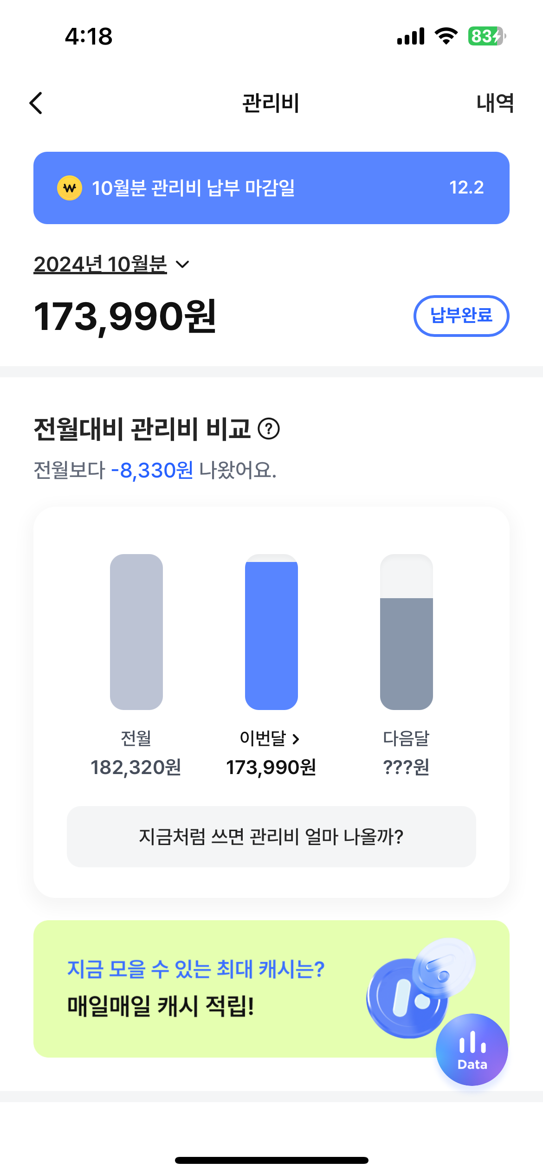
Task: Open the floating Data button
Action: [472, 1049]
